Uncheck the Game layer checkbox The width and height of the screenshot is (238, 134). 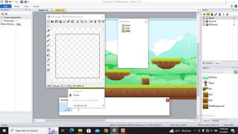pyautogui.click(x=204, y=18)
